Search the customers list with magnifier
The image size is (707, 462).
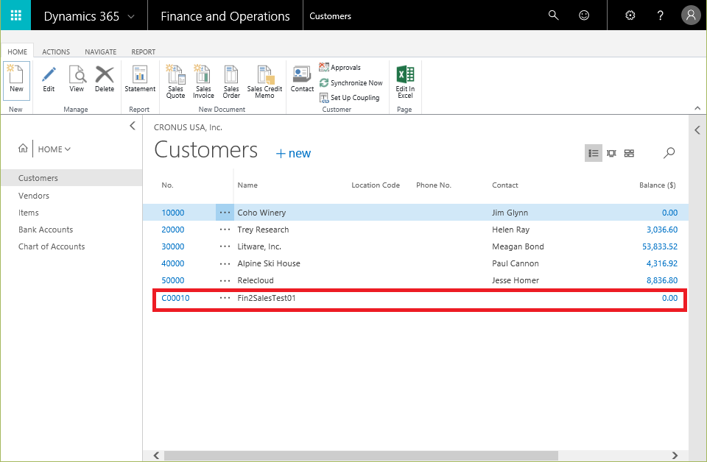[x=669, y=153]
